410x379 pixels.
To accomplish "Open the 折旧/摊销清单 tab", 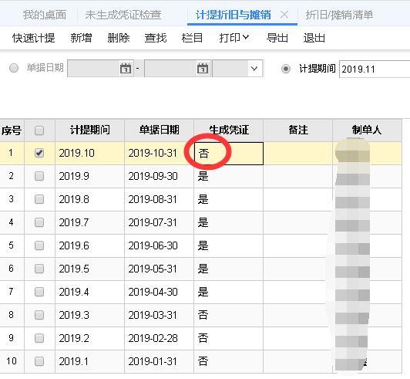I will [x=339, y=15].
